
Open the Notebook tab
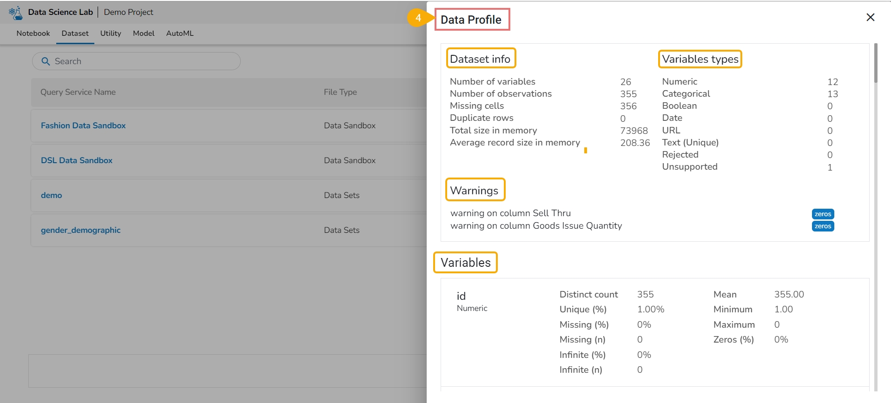click(x=33, y=33)
